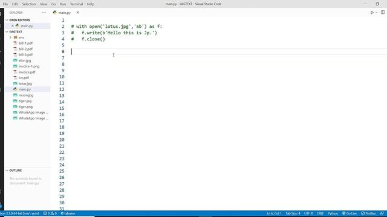The height and width of the screenshot is (217, 387).
Task: Open tiger.png image file
Action: click(x=25, y=107)
